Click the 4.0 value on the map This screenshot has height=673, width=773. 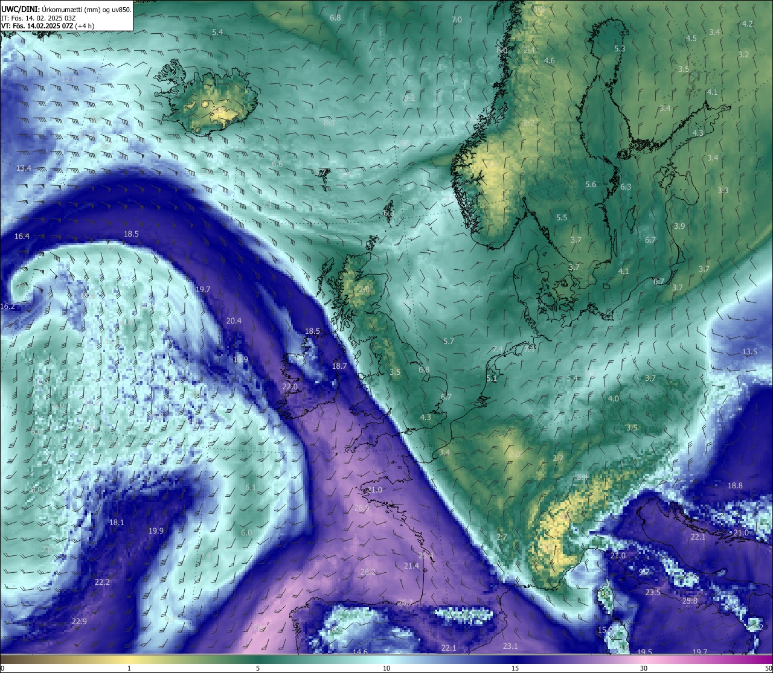coord(614,399)
